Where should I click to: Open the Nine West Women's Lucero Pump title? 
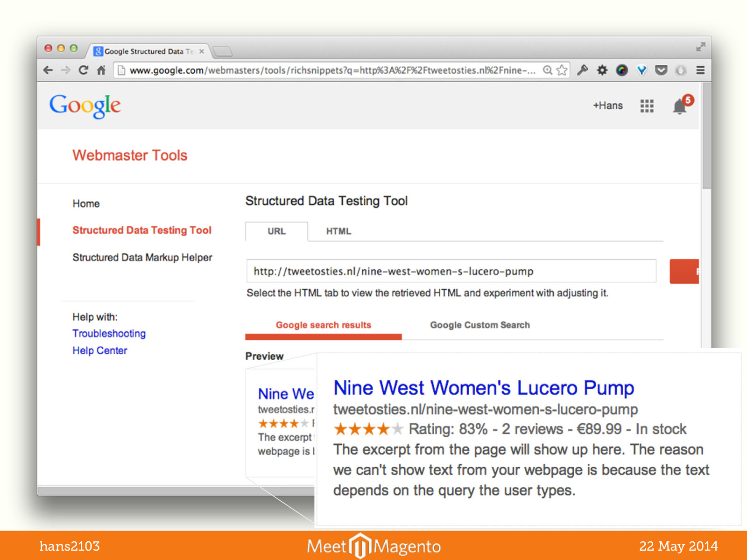pos(484,388)
